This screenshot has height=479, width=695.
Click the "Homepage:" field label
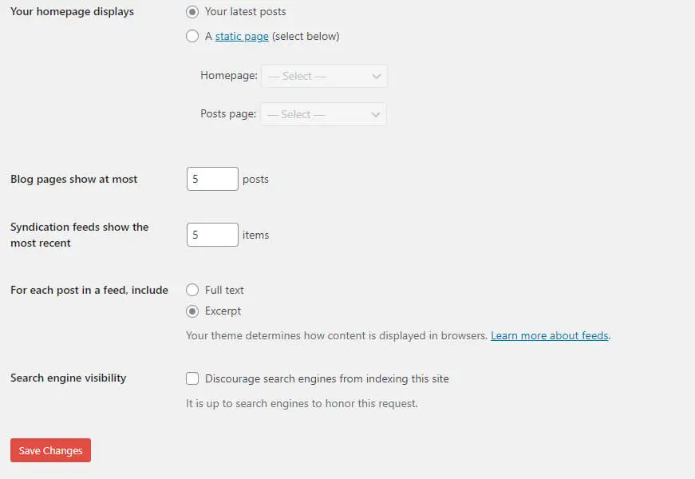point(229,76)
